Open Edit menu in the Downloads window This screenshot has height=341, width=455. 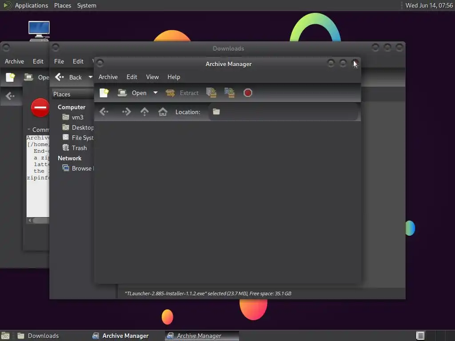tap(78, 61)
